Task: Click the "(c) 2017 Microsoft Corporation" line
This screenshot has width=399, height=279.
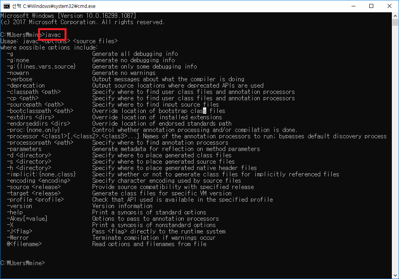Action: pyautogui.click(x=82, y=22)
